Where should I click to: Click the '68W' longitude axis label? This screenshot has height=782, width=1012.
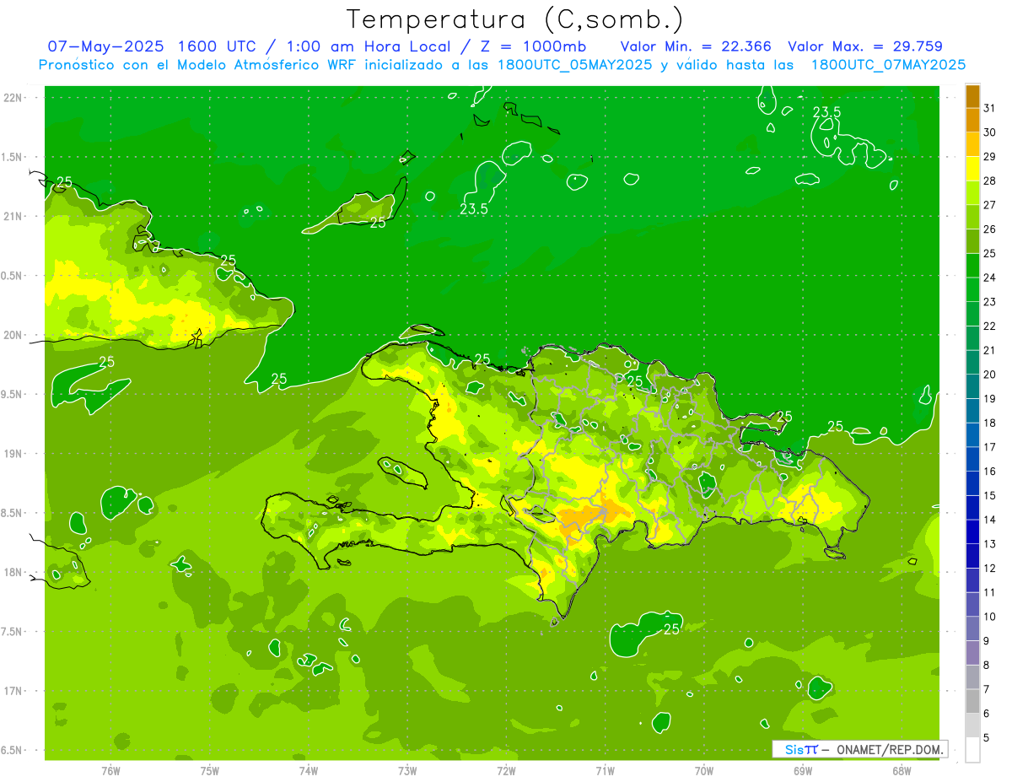coord(902,770)
